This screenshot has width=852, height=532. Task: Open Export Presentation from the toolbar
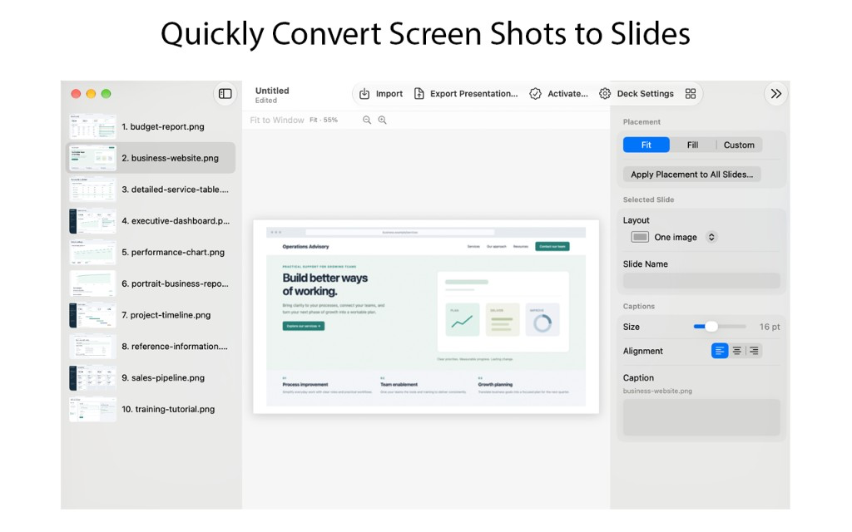coord(466,93)
